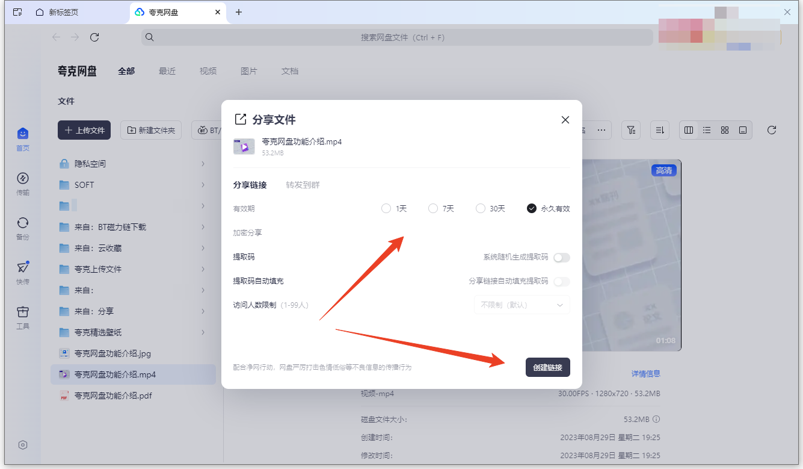Switch files to list view
This screenshot has height=469, width=803.
click(x=706, y=129)
